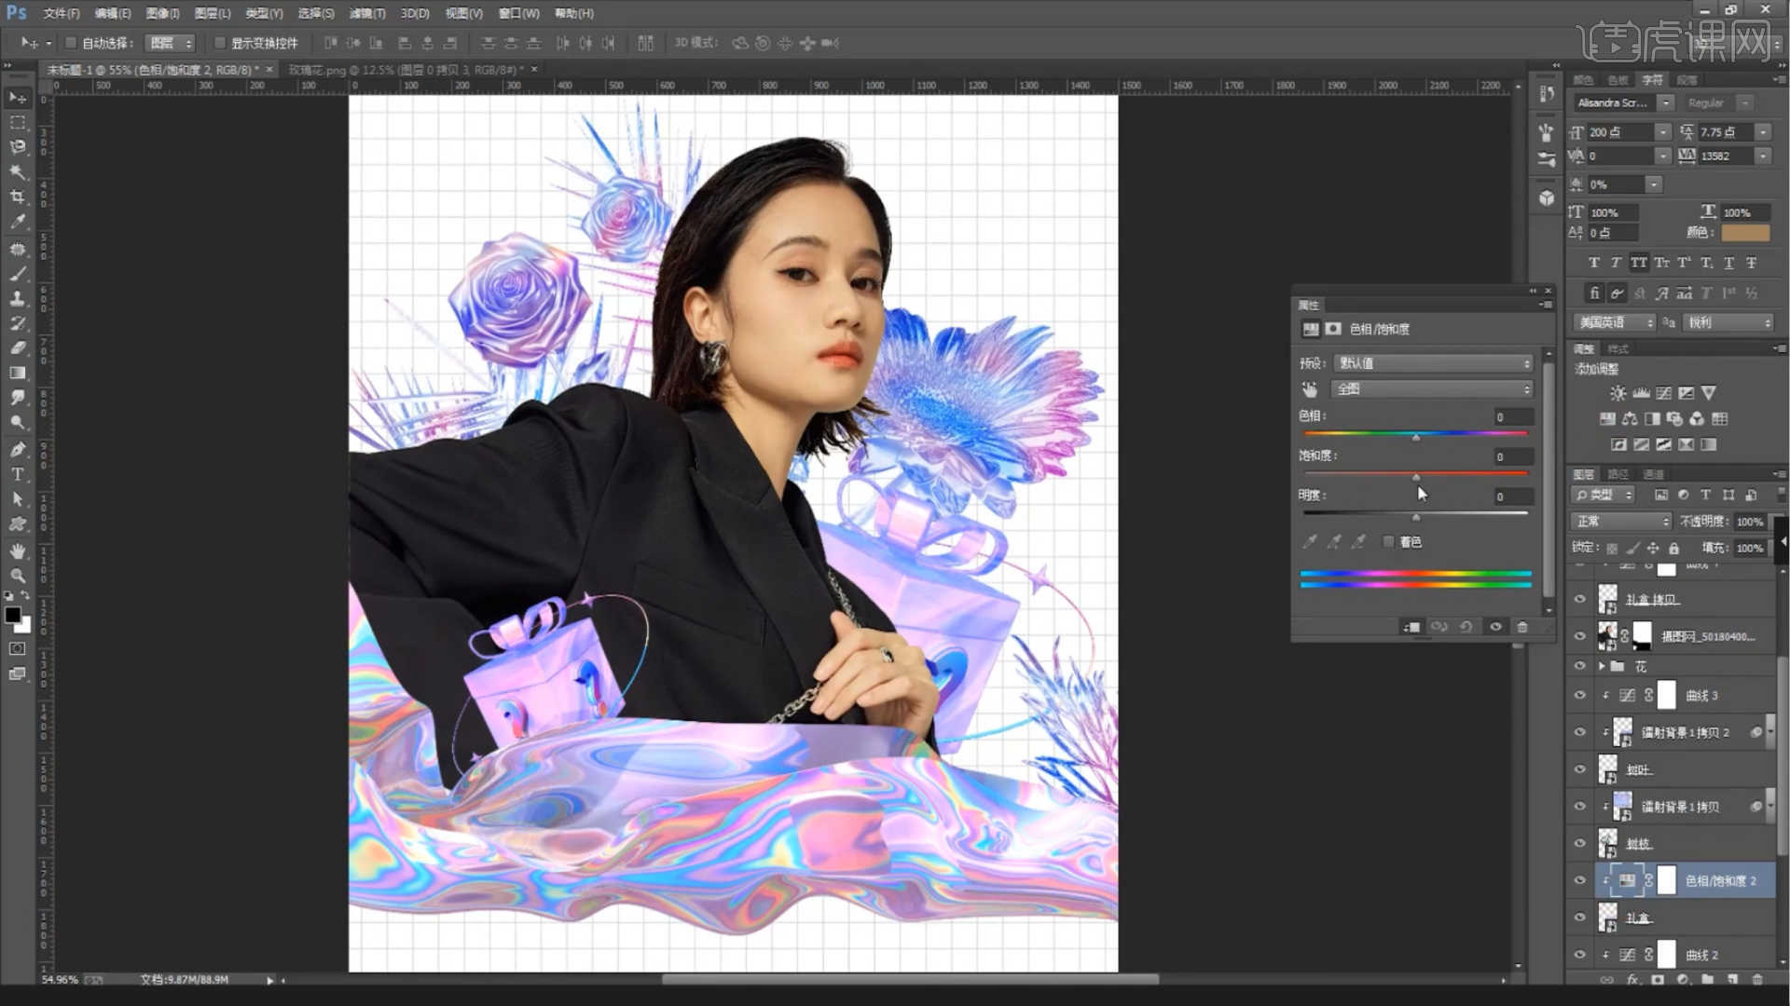This screenshot has width=1790, height=1006.
Task: Hide the 曲线 3 layer
Action: (x=1579, y=696)
